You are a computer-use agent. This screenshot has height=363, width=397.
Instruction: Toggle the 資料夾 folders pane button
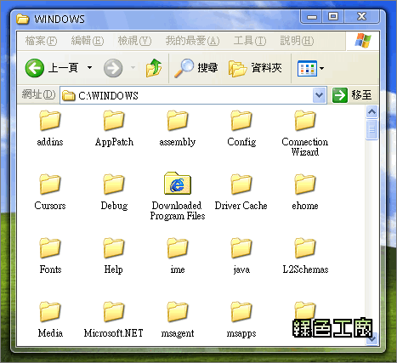(255, 68)
